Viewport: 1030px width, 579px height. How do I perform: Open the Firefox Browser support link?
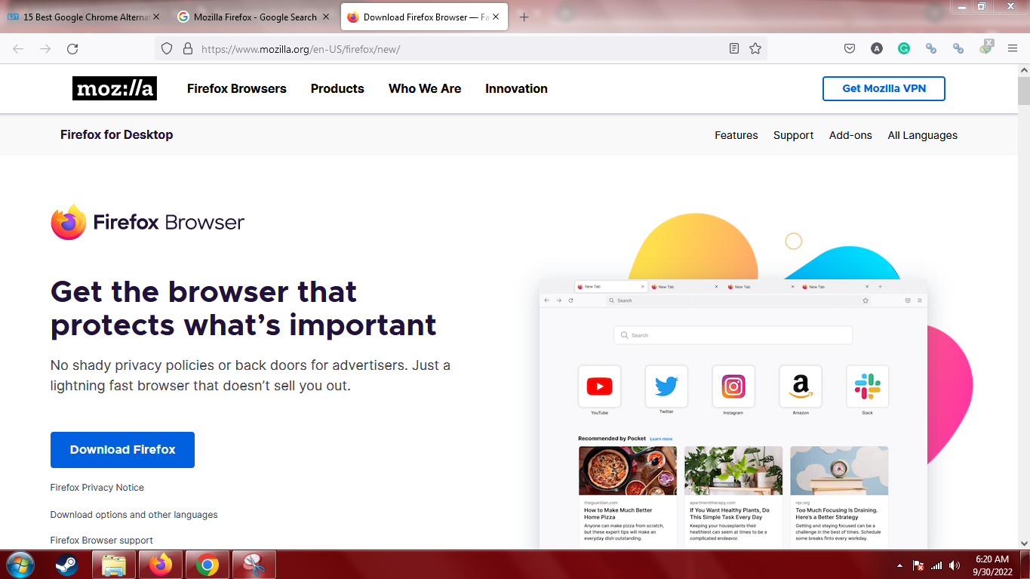coord(102,541)
